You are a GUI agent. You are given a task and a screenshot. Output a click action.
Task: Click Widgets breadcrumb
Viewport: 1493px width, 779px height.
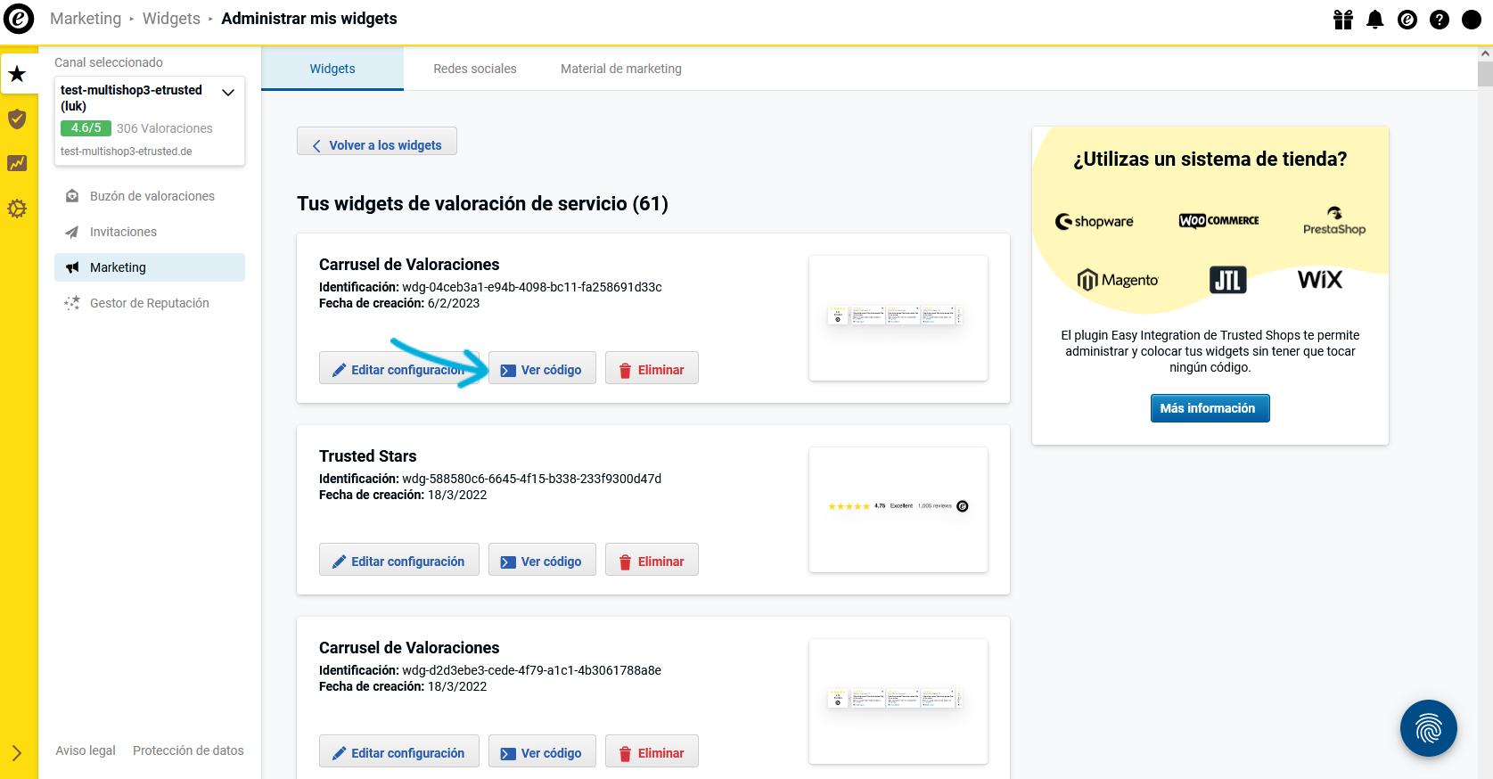click(x=171, y=19)
